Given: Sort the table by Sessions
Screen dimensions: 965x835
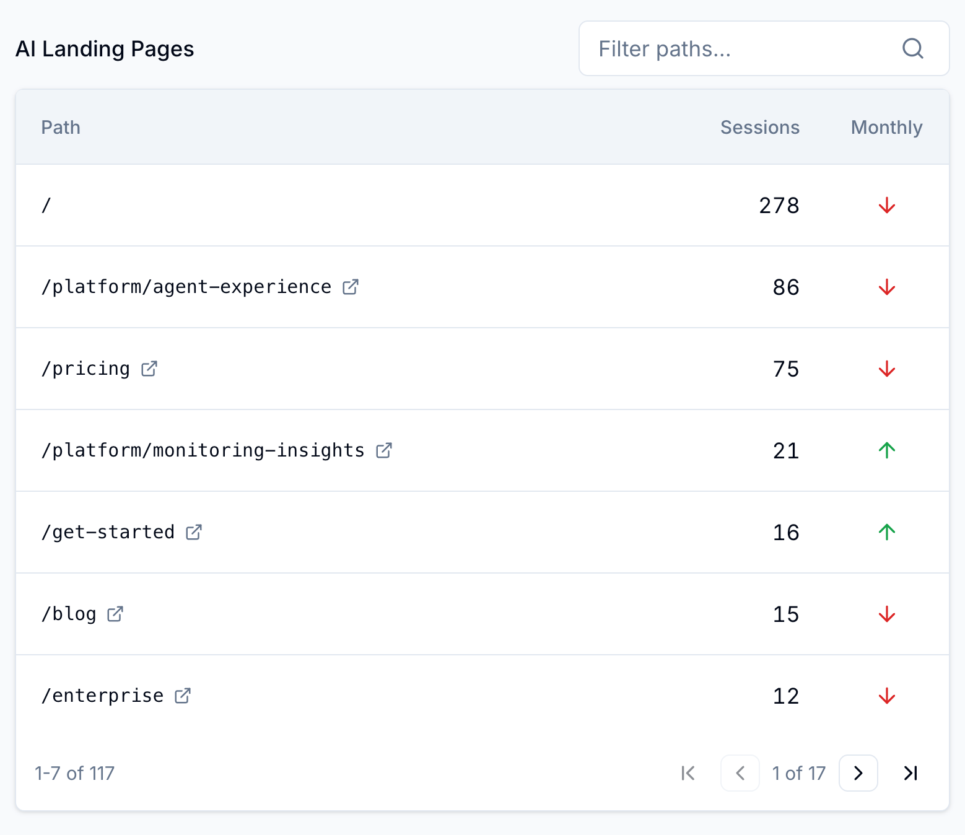Looking at the screenshot, I should [x=760, y=127].
